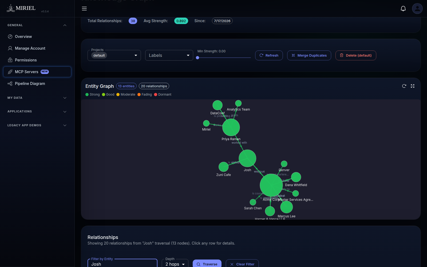The image size is (427, 267).
Task: Click Merge Duplicates button
Action: pos(309,55)
